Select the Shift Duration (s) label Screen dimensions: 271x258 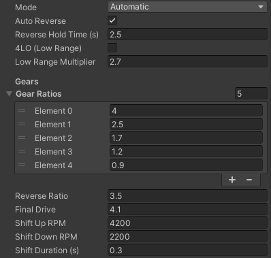click(47, 251)
